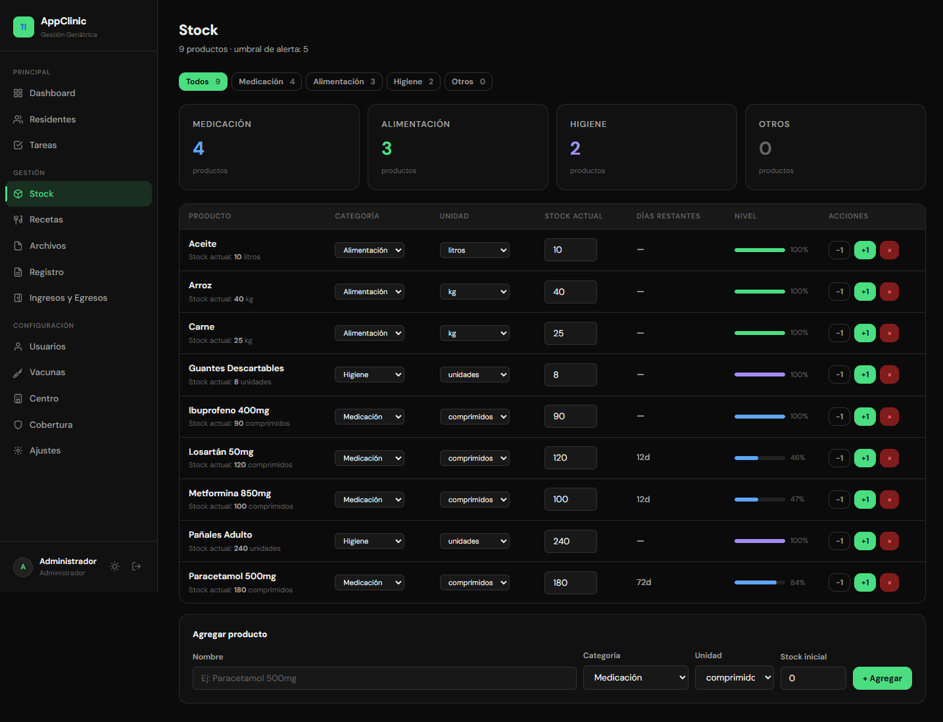Image resolution: width=943 pixels, height=722 pixels.
Task: Click the Registro document icon
Action: pos(18,272)
